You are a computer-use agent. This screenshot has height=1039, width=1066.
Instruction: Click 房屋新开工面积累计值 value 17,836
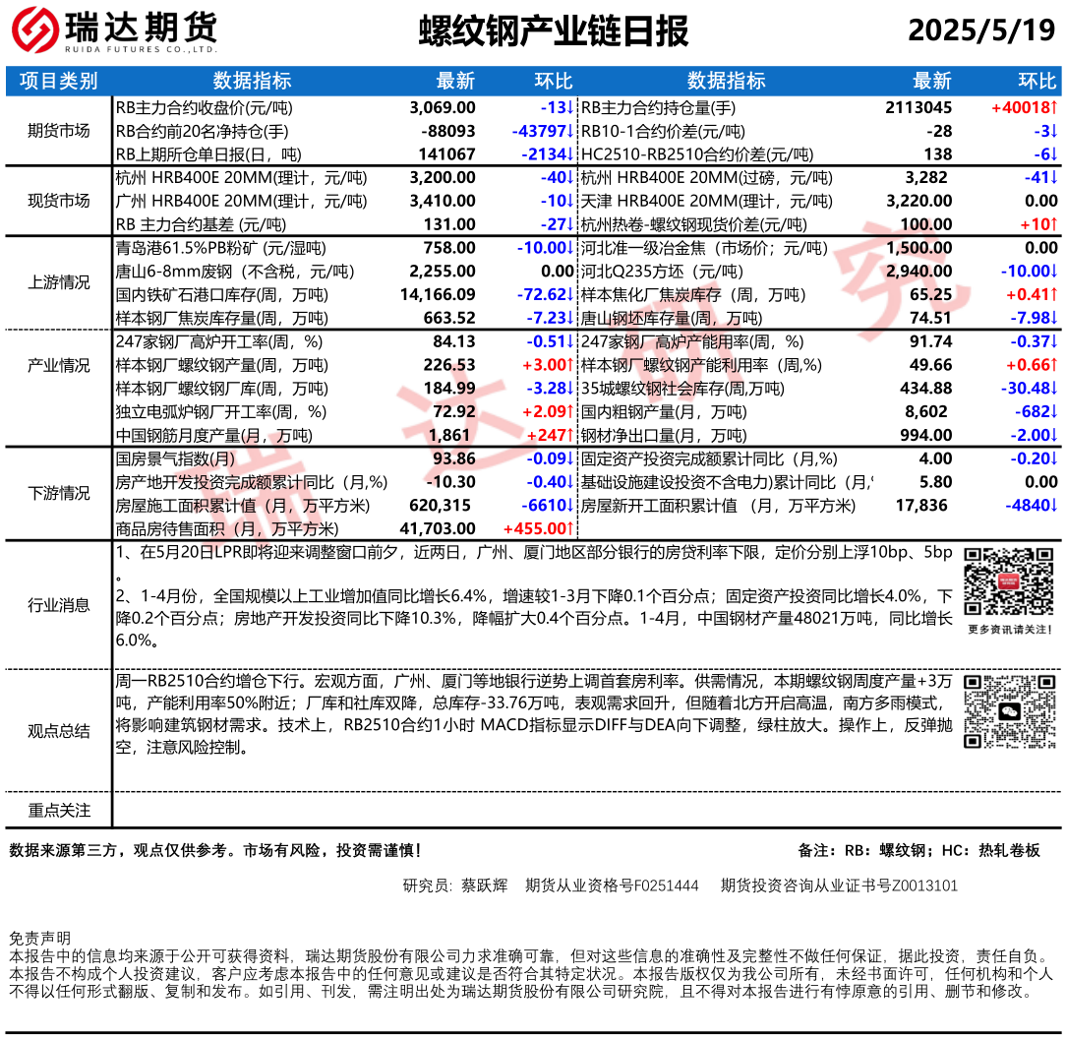point(921,506)
